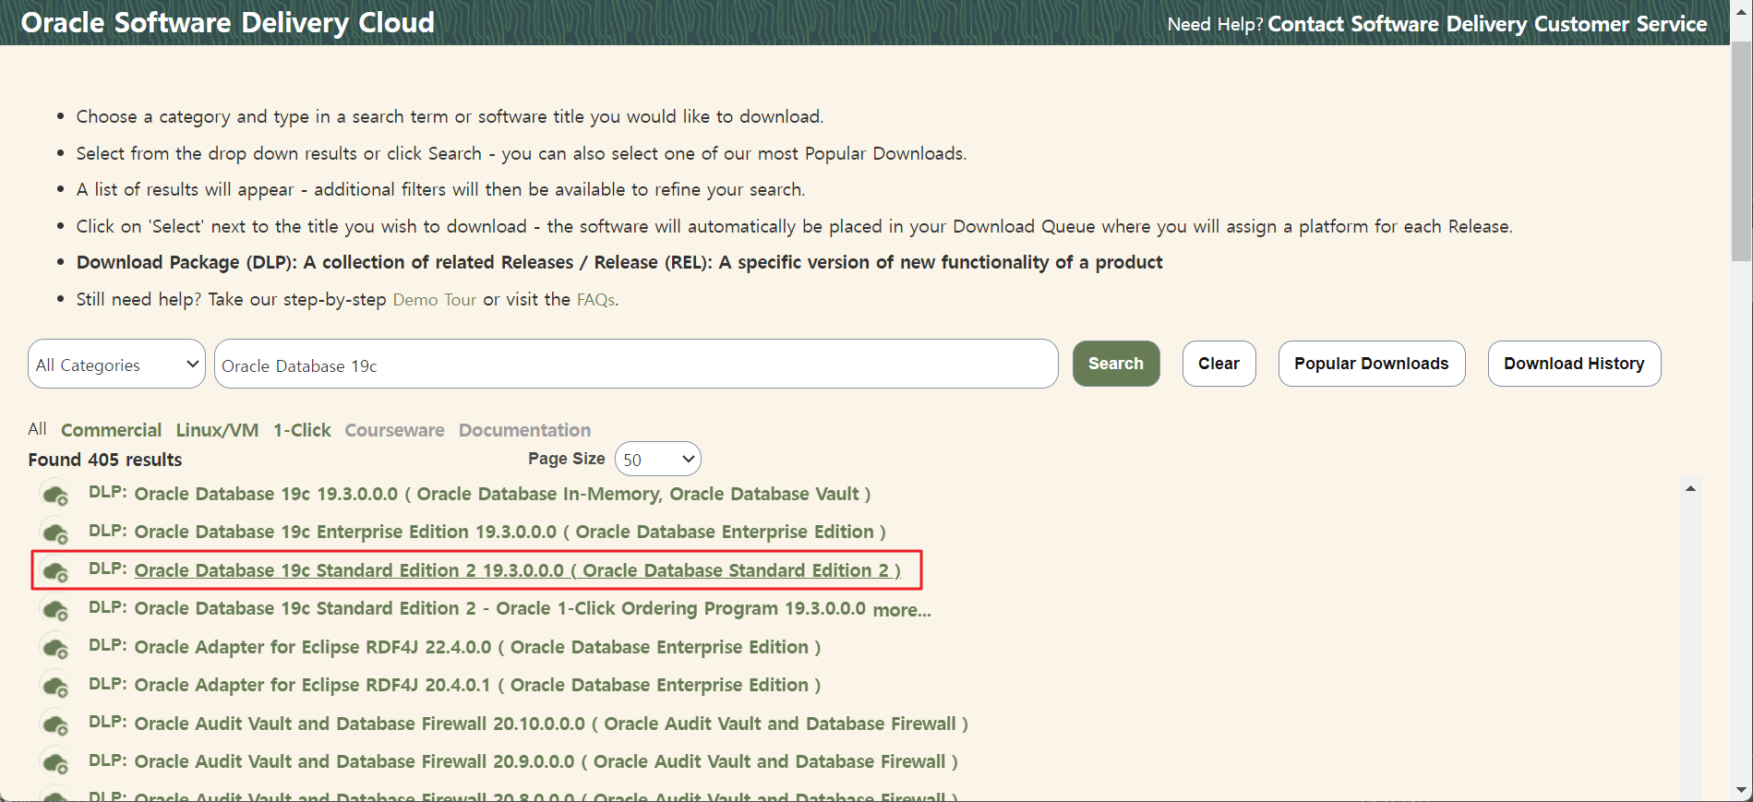Click cloud icon for Eclipse RDF4J 22.4.0.0
1753x802 pixels.
click(56, 648)
